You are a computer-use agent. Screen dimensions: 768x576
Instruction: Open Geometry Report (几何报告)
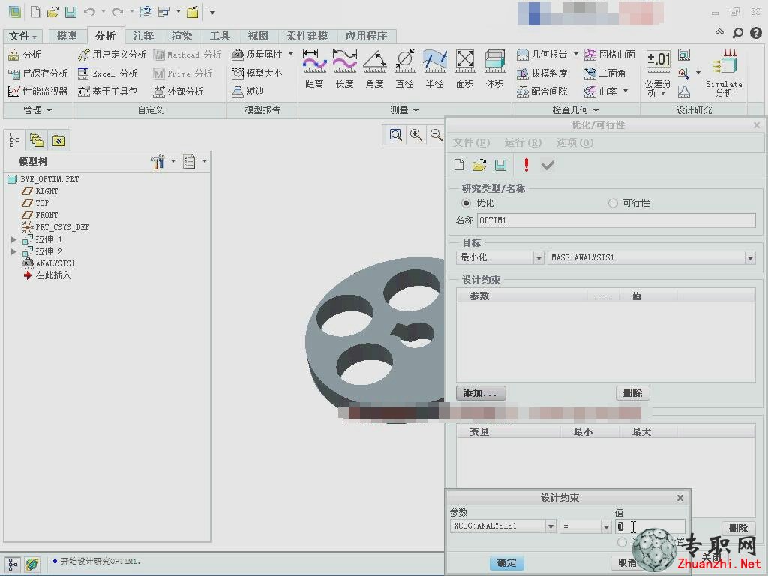(x=542, y=54)
